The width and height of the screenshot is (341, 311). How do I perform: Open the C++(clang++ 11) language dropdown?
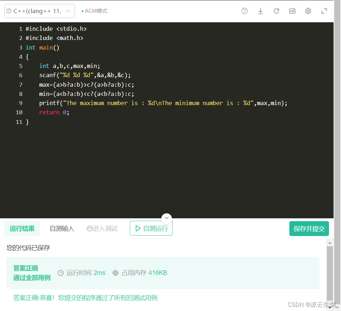pos(40,11)
